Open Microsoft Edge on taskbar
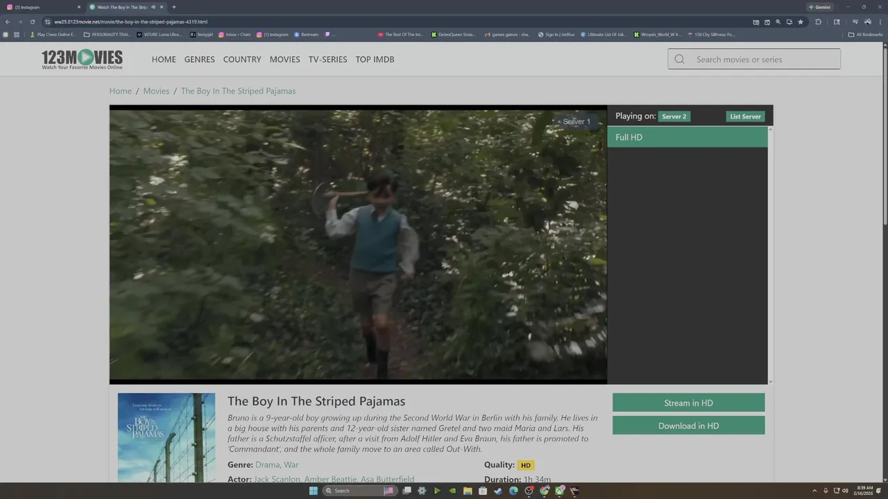 pyautogui.click(x=513, y=491)
